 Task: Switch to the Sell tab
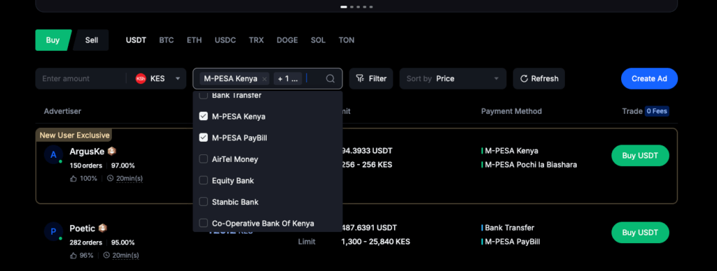point(92,40)
